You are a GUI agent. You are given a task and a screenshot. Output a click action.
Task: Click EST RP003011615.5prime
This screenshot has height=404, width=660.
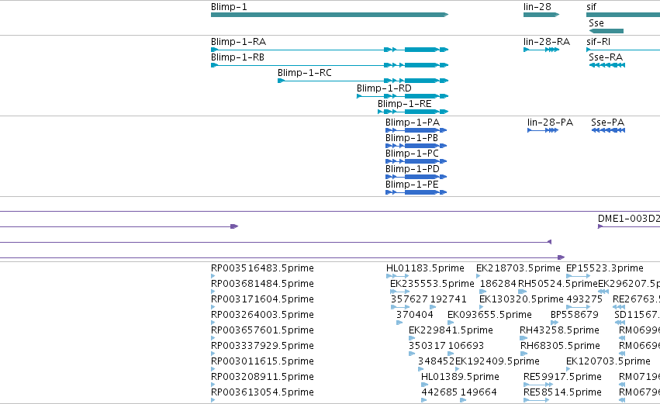pos(262,361)
